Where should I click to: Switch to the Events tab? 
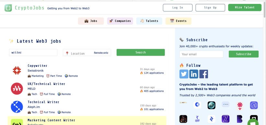click(x=179, y=21)
